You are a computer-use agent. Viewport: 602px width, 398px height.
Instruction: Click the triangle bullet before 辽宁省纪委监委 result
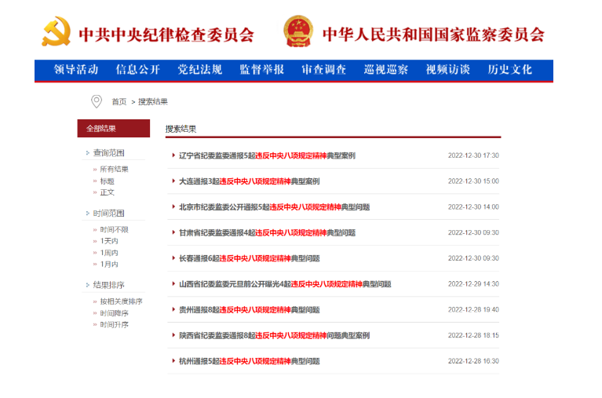pos(173,155)
